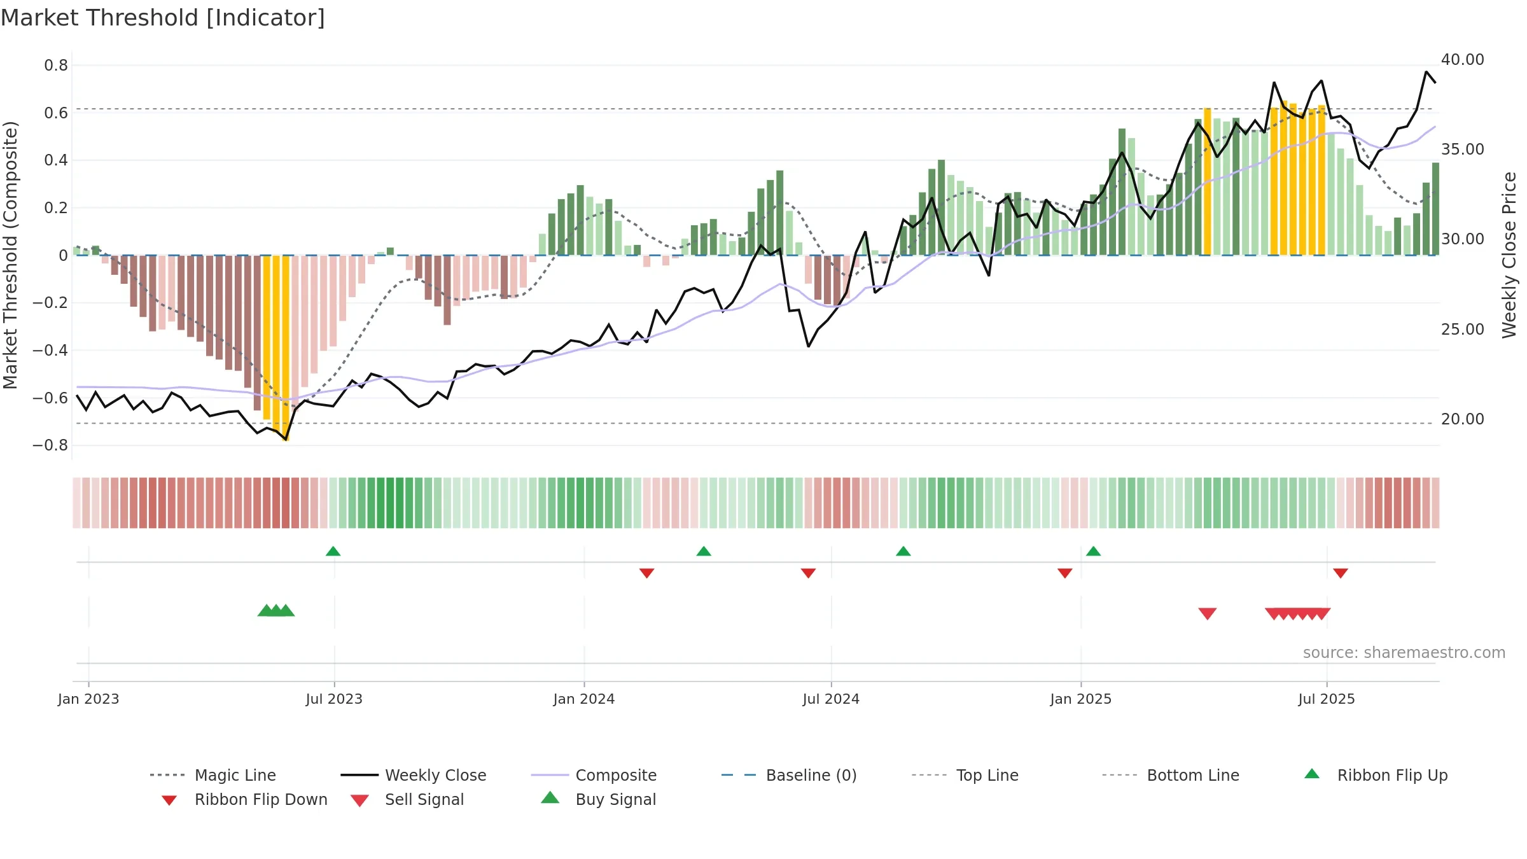The image size is (1527, 859).
Task: Click the Weekly Close Price axis title
Action: coord(1509,255)
